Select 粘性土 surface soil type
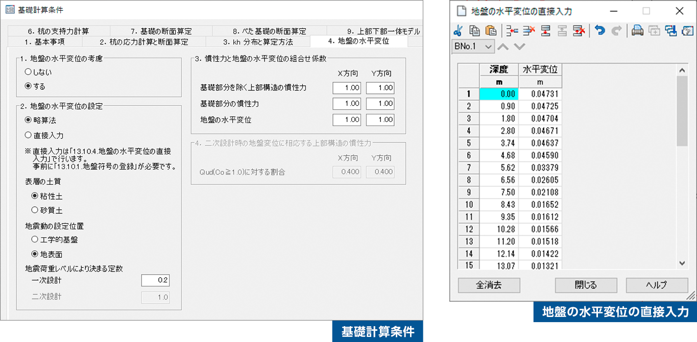This screenshot has width=697, height=342. point(47,196)
